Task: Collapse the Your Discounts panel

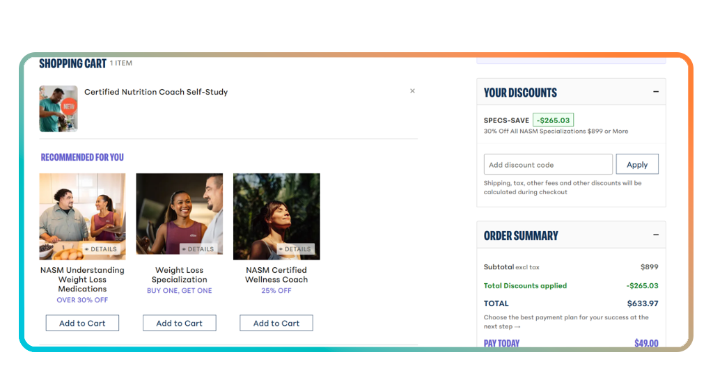Action: pos(656,92)
